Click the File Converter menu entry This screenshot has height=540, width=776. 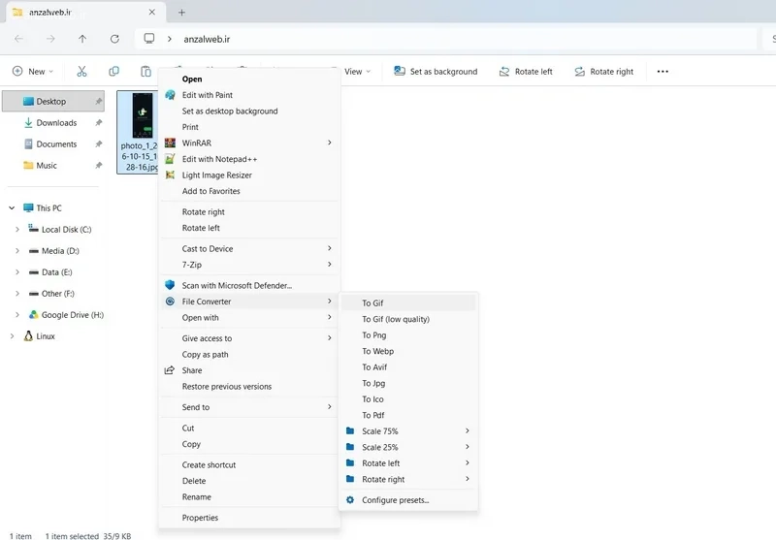pyautogui.click(x=249, y=302)
